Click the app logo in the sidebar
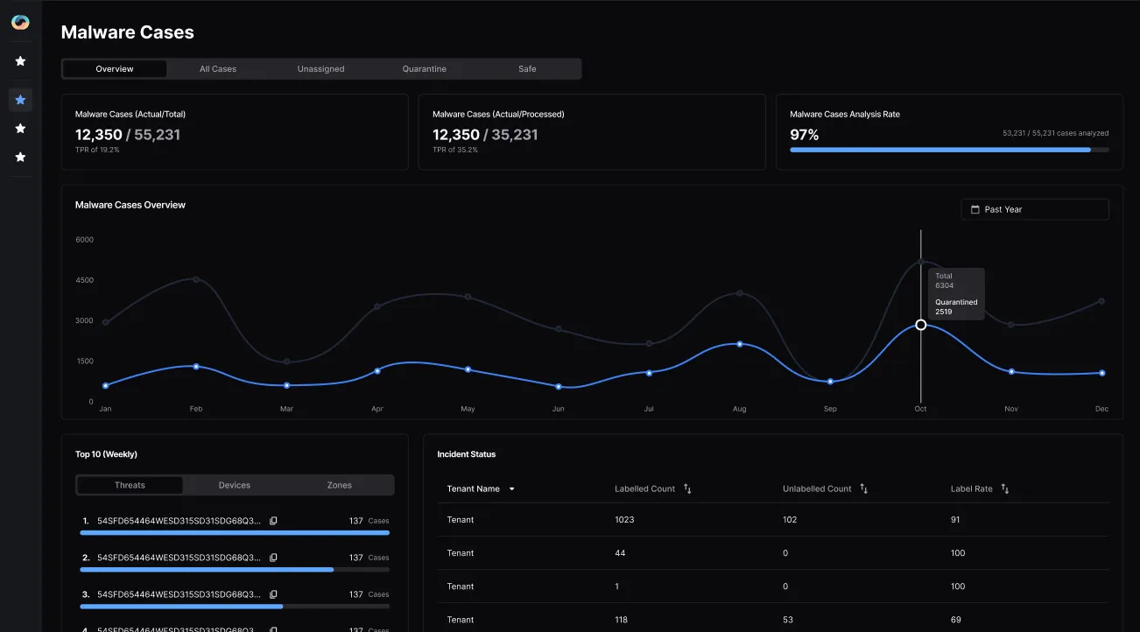1140x632 pixels. 20,23
